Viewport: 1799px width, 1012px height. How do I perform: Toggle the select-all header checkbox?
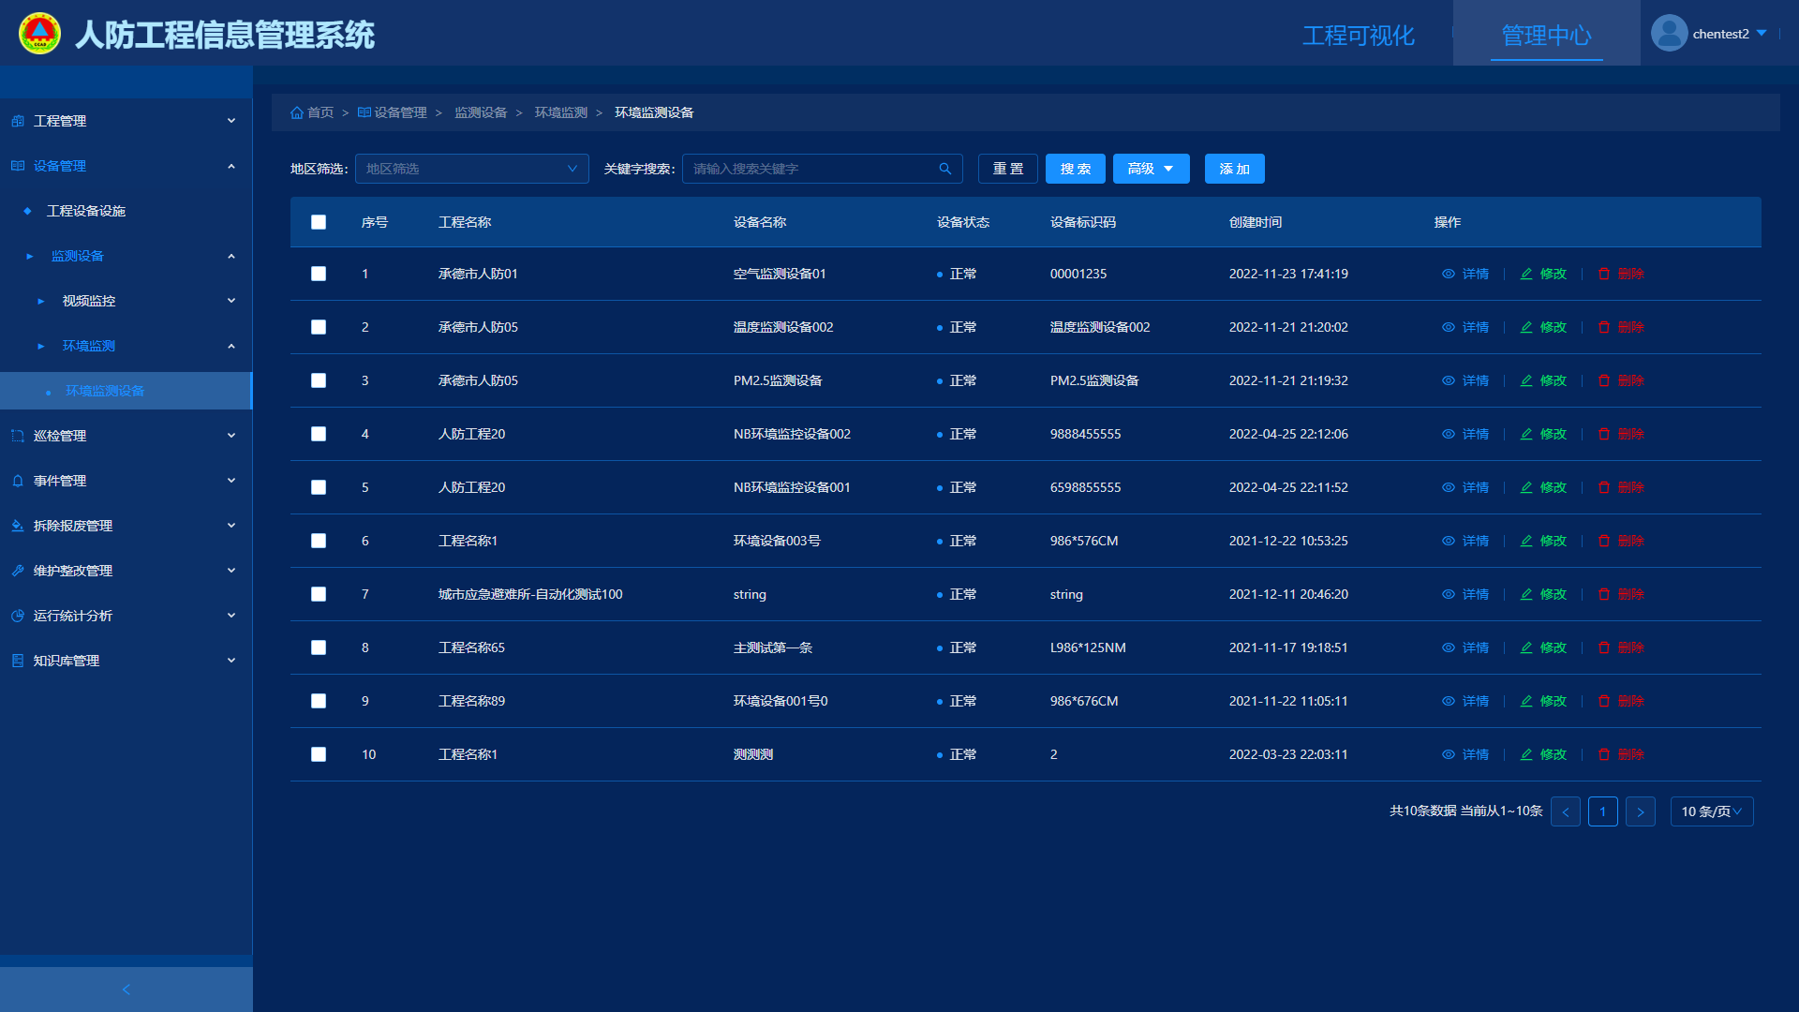pyautogui.click(x=319, y=222)
